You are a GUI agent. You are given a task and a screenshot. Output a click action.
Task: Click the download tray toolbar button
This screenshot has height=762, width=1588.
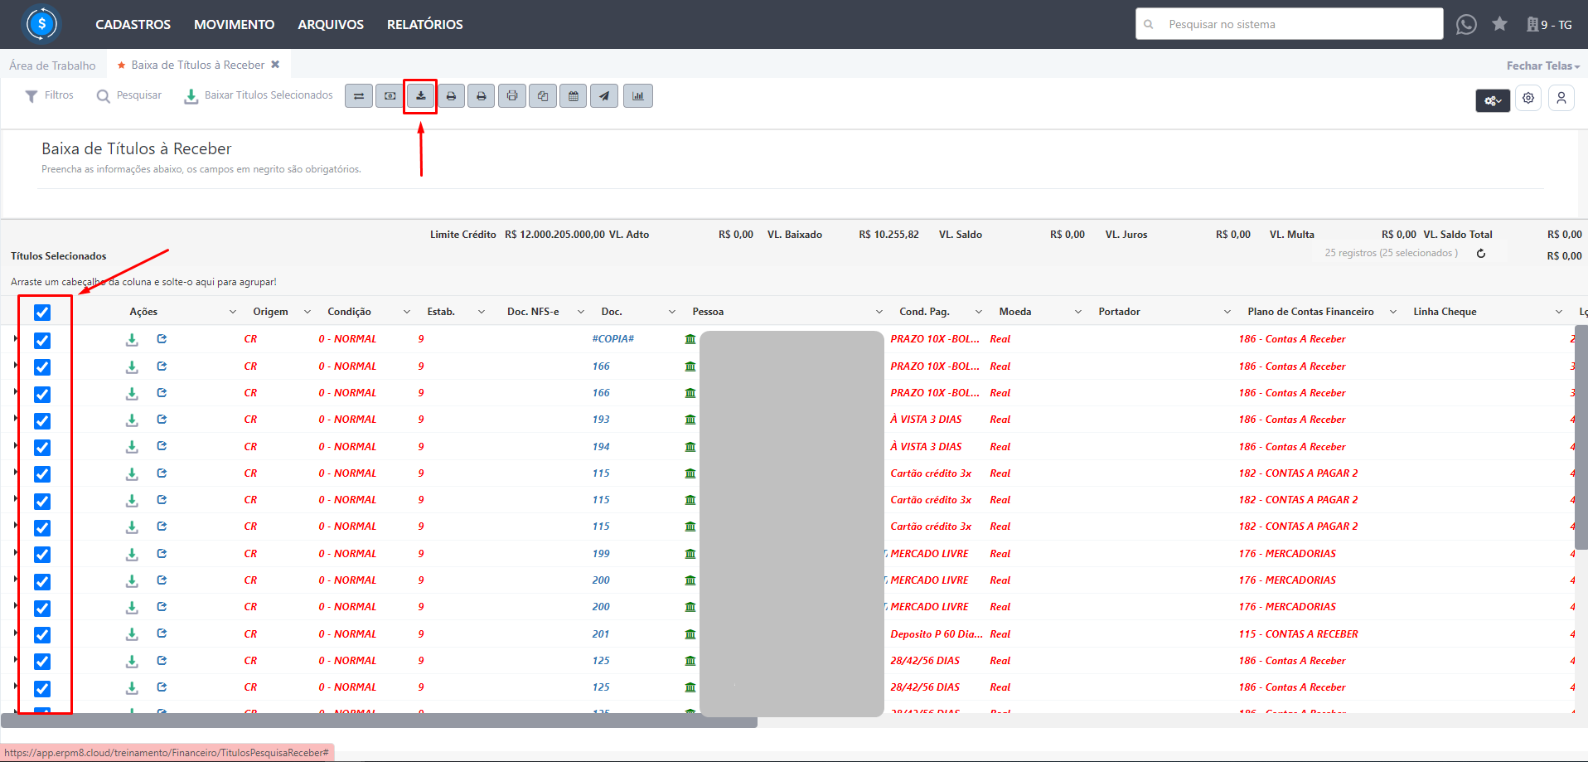point(420,96)
